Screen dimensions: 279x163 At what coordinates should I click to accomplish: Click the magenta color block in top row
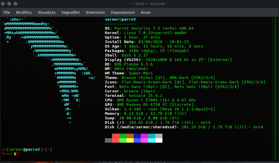(x=144, y=136)
